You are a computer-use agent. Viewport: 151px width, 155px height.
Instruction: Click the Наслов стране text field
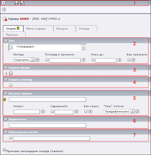48,100
